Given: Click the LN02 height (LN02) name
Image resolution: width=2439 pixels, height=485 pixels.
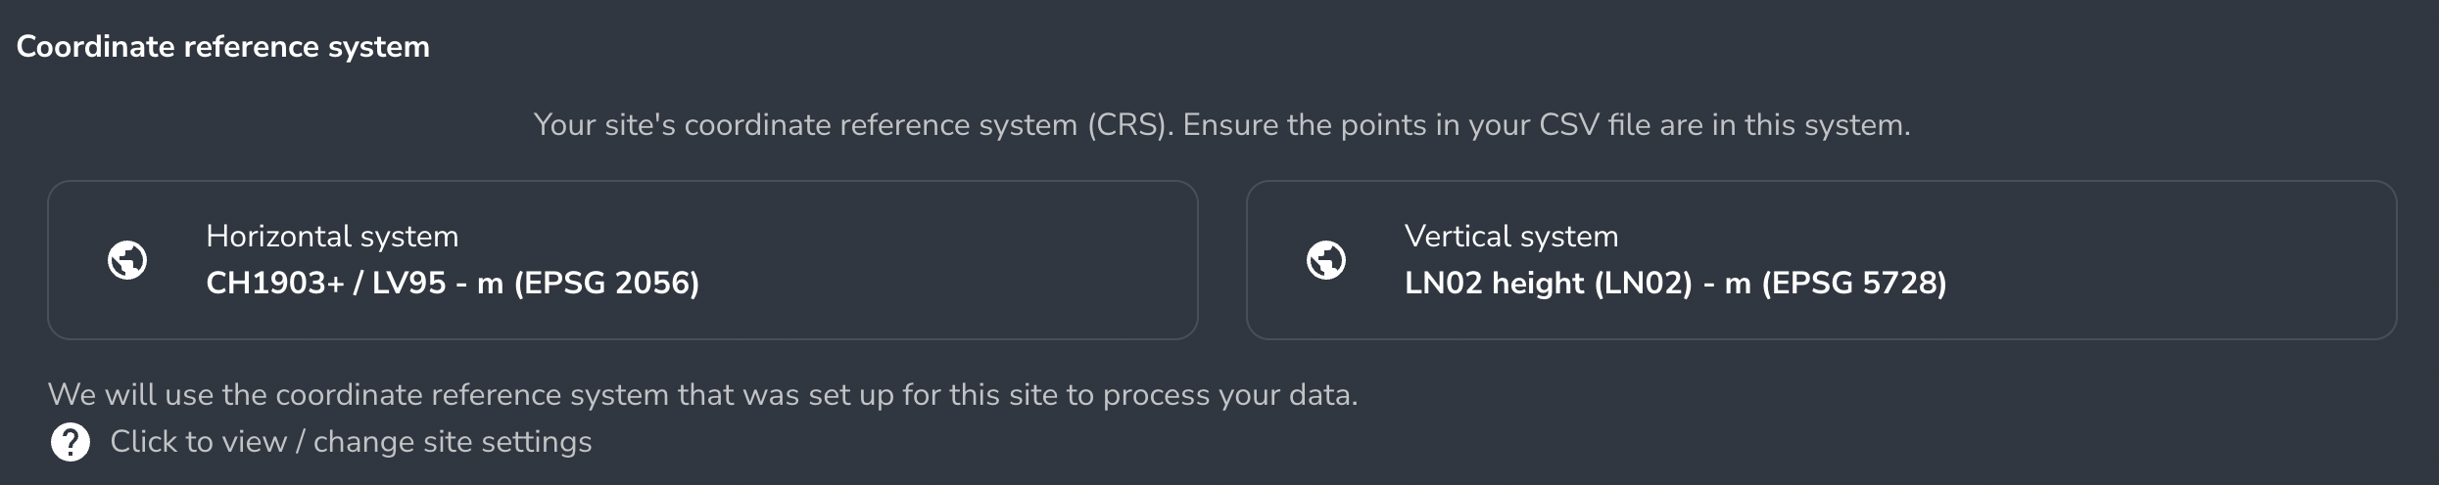Looking at the screenshot, I should 1548,284.
